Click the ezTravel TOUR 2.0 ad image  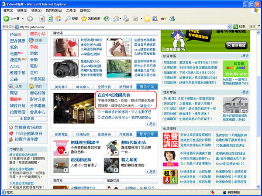pyautogui.click(x=235, y=69)
